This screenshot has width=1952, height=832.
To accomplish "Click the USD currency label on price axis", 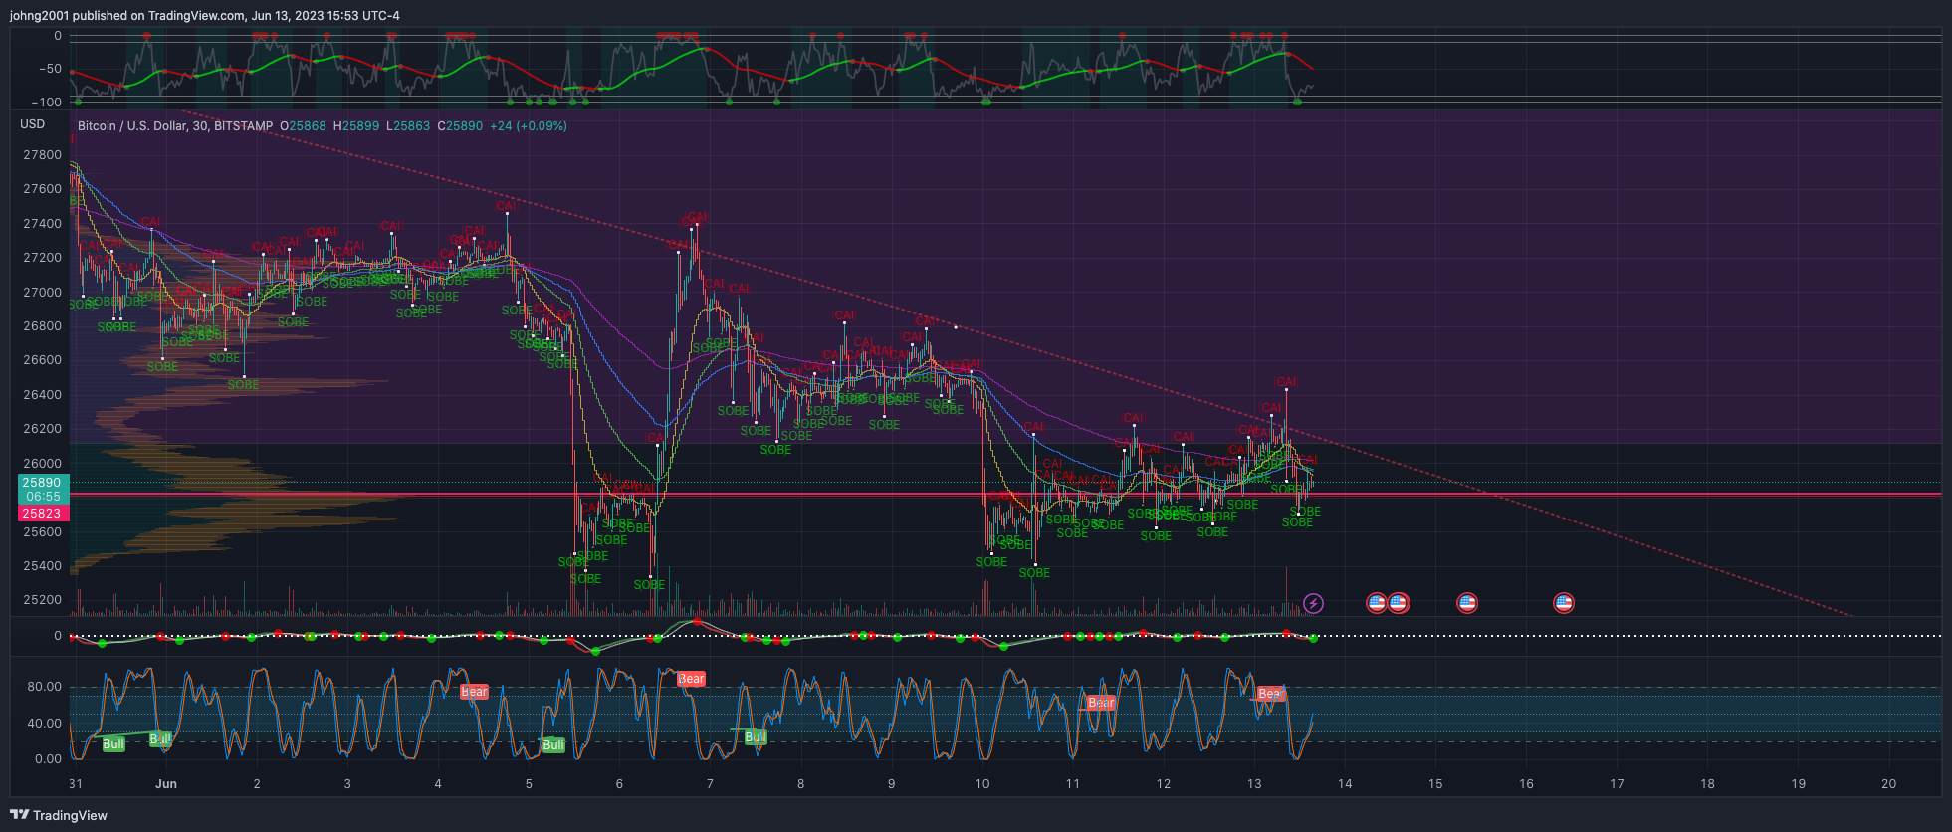I will coord(33,124).
